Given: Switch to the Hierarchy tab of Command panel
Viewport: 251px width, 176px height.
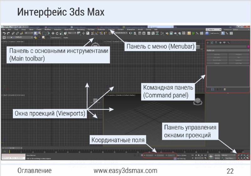Looking at the screenshot, I should coord(216,43).
